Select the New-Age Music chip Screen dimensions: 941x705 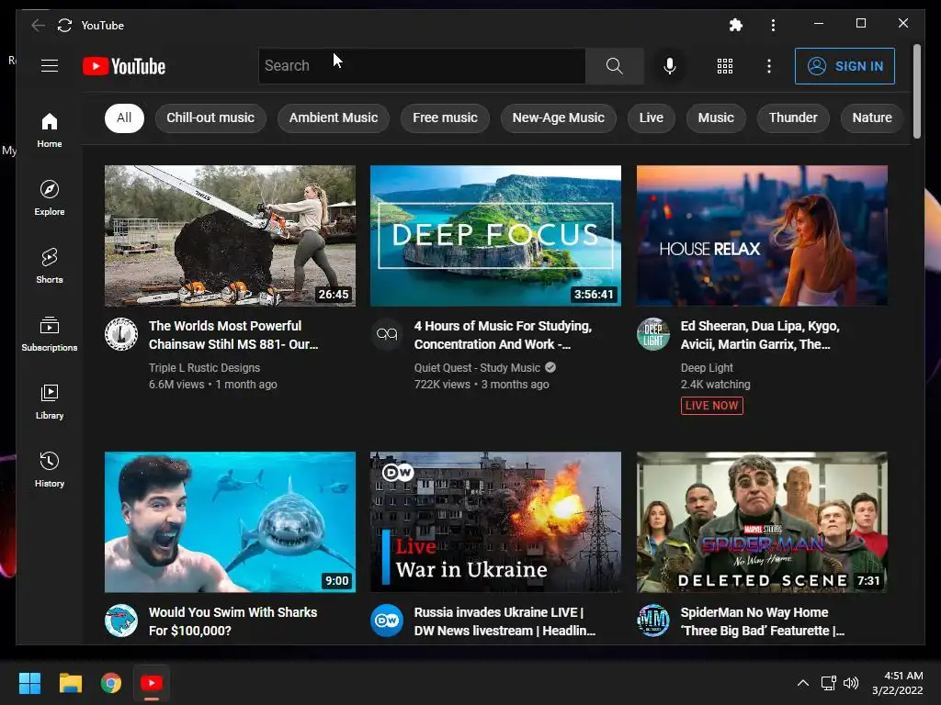(x=558, y=117)
